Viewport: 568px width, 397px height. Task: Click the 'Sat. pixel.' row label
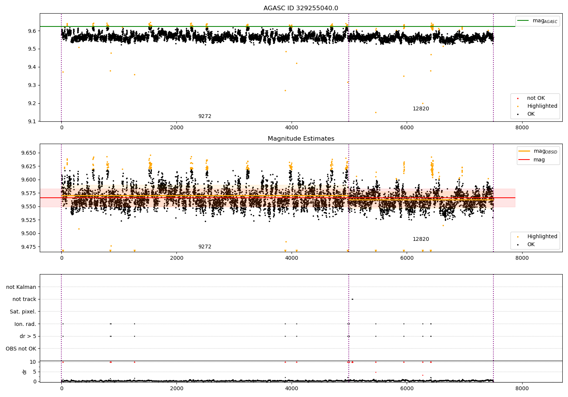[x=23, y=312]
